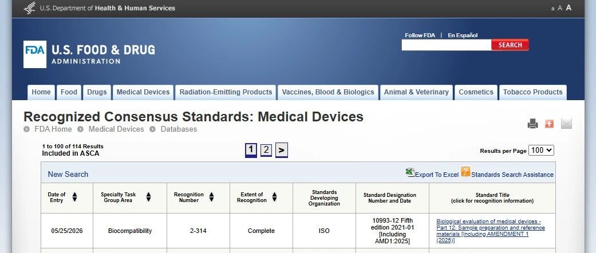Screen dimensions: 596x253
Task: Click the ISO organization cell
Action: coord(324,231)
